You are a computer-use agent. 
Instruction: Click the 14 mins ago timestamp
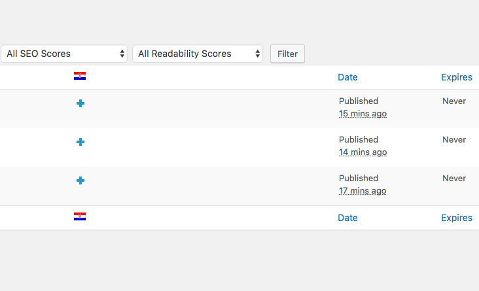[x=363, y=152]
